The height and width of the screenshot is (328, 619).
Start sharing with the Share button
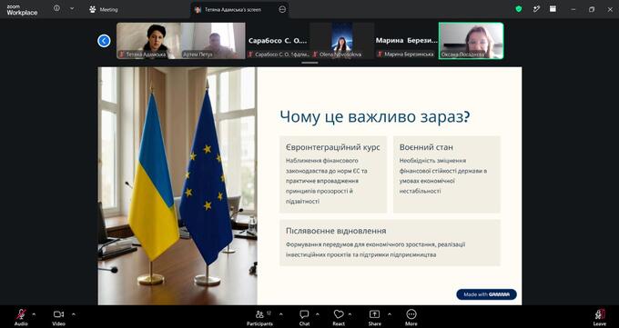pos(374,317)
